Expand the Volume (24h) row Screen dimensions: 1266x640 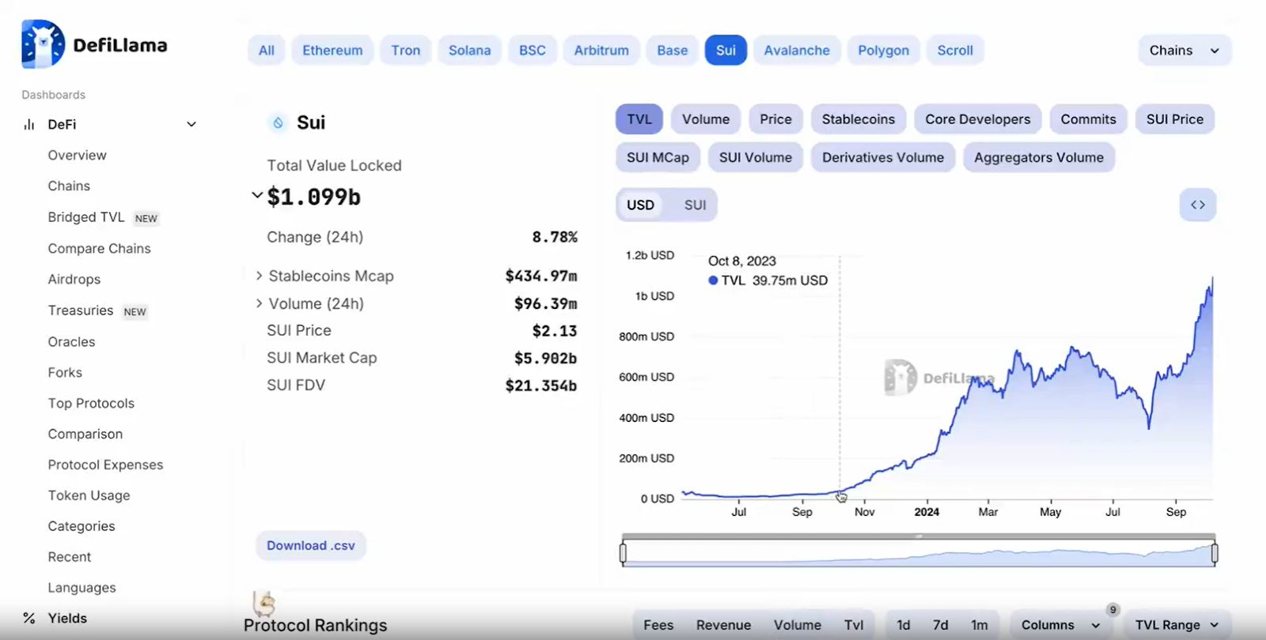(259, 303)
